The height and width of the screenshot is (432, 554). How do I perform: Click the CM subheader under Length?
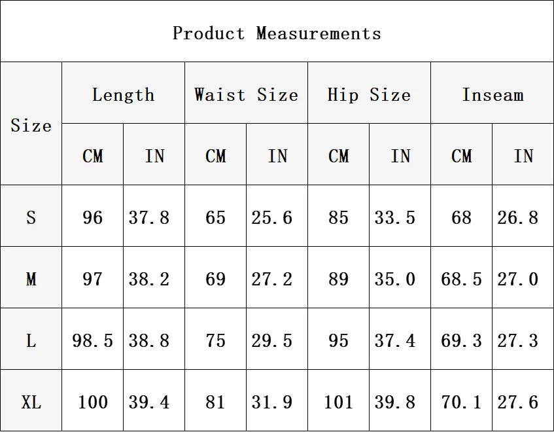click(92, 156)
